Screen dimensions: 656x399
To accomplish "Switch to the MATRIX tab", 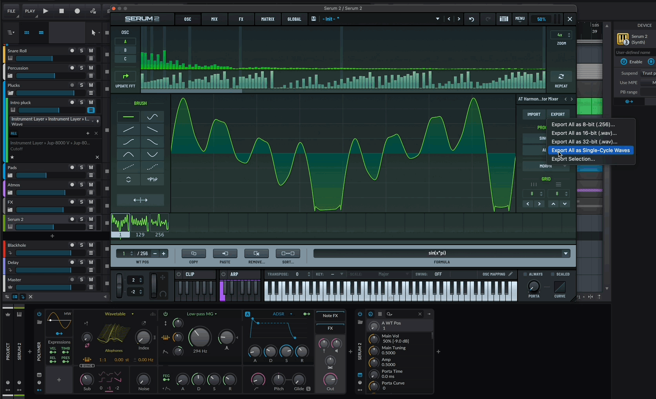I will click(268, 19).
